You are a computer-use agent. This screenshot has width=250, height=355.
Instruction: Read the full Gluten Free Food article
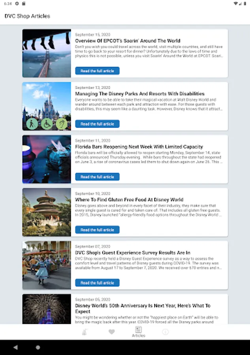coord(97,230)
